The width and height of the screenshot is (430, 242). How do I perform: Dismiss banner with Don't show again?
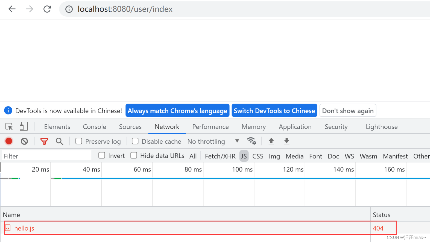click(x=348, y=111)
